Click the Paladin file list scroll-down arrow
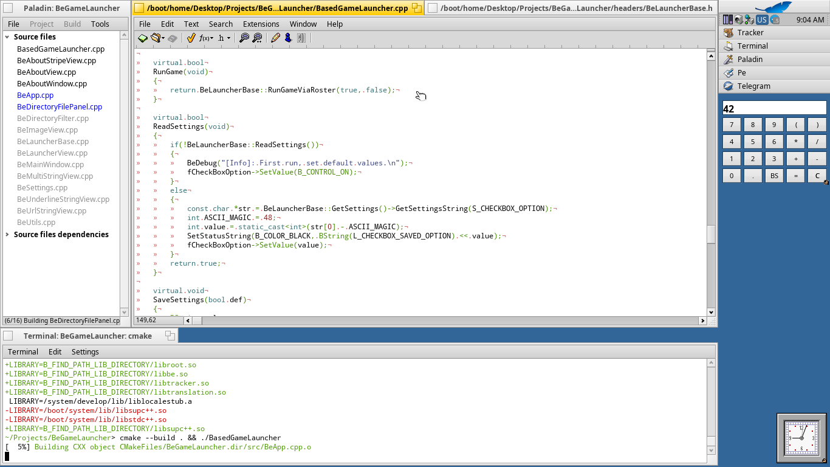 click(x=124, y=312)
